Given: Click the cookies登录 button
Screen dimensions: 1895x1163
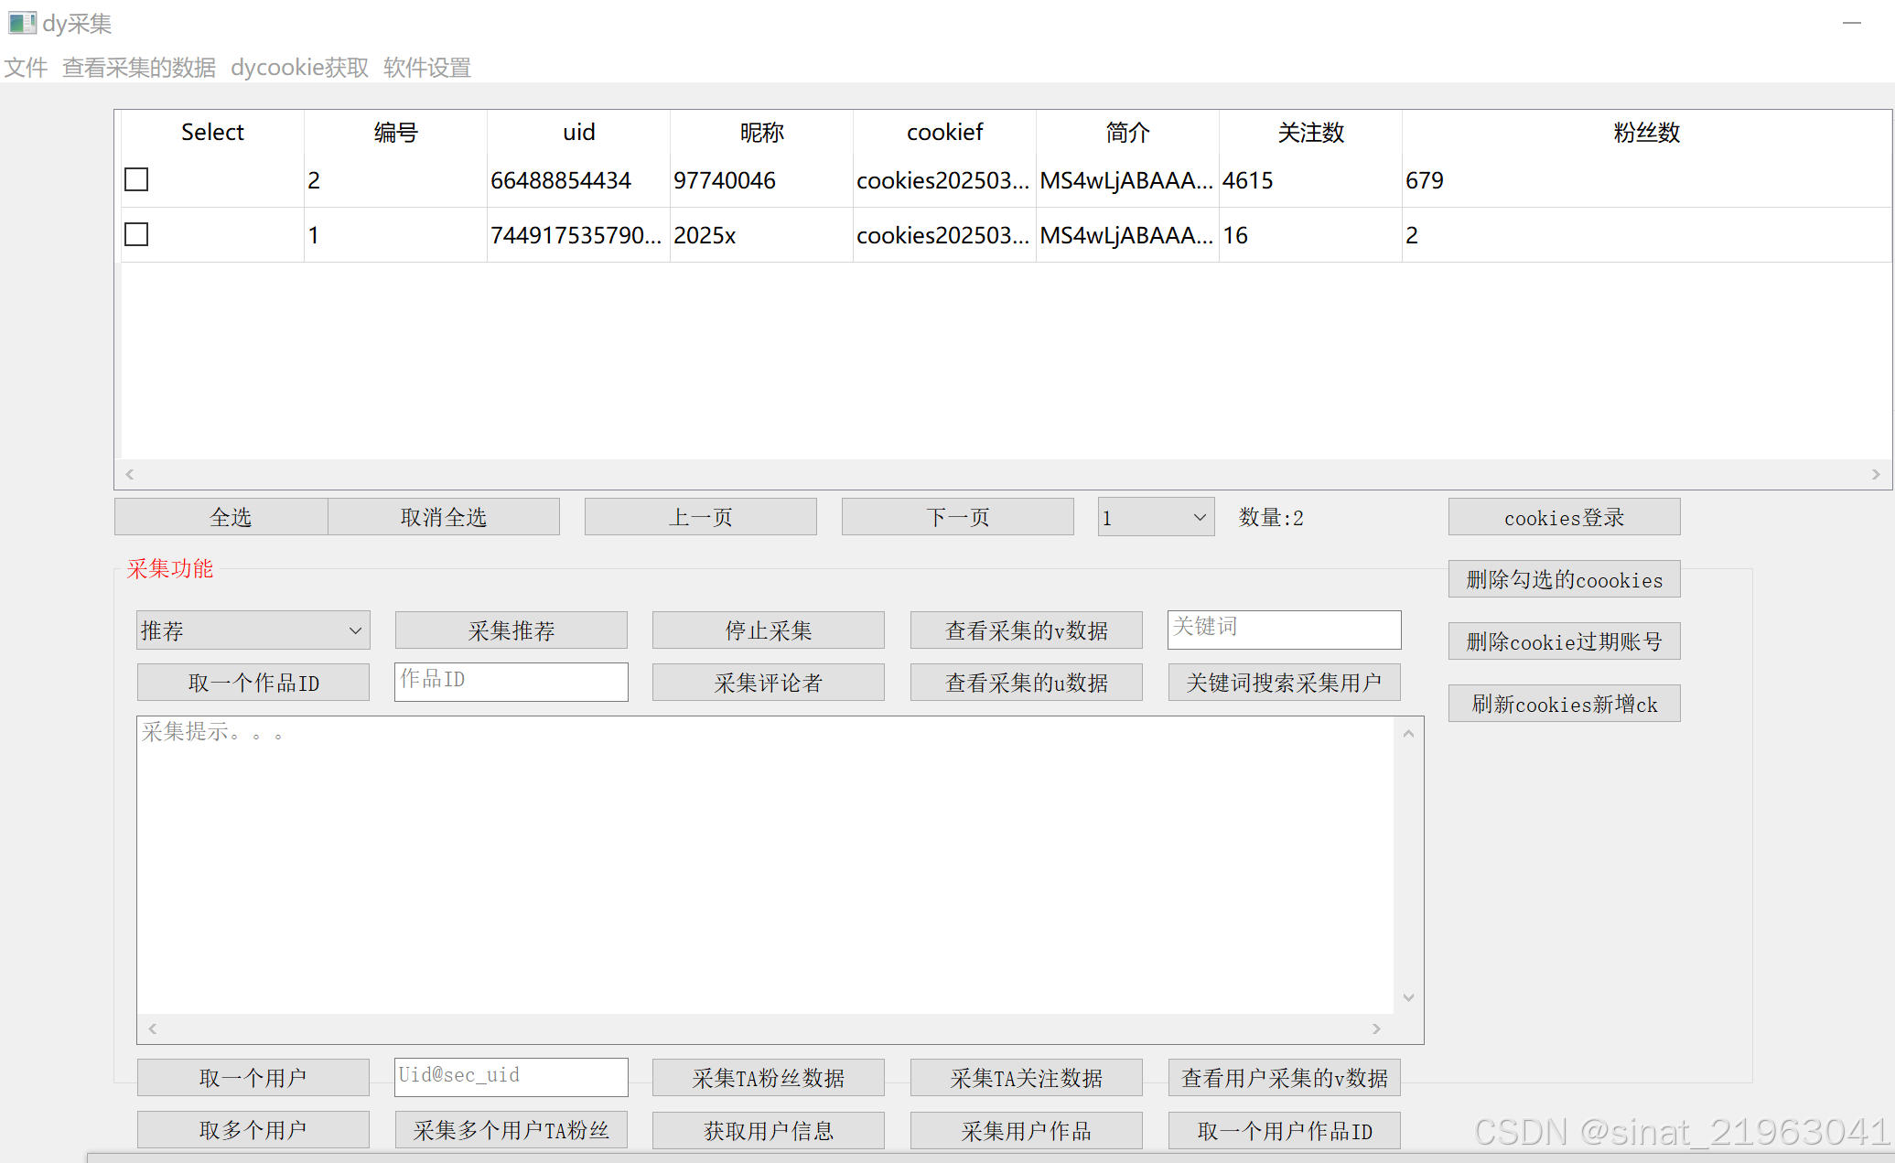Looking at the screenshot, I should [x=1564, y=517].
